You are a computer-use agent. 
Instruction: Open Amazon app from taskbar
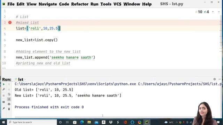[x=103, y=122]
